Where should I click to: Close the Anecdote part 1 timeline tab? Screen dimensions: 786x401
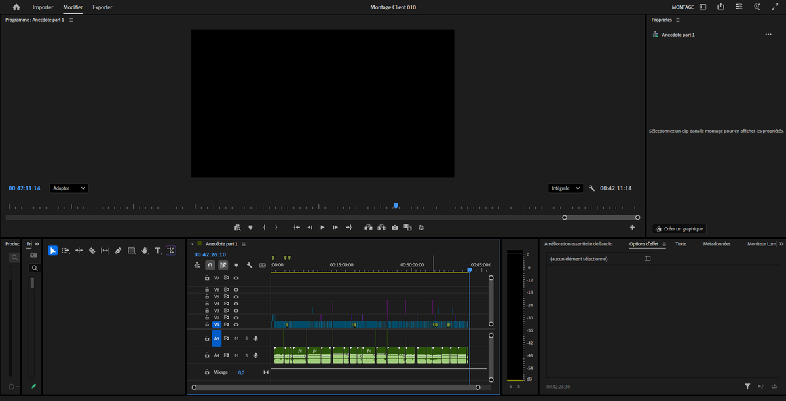point(192,243)
